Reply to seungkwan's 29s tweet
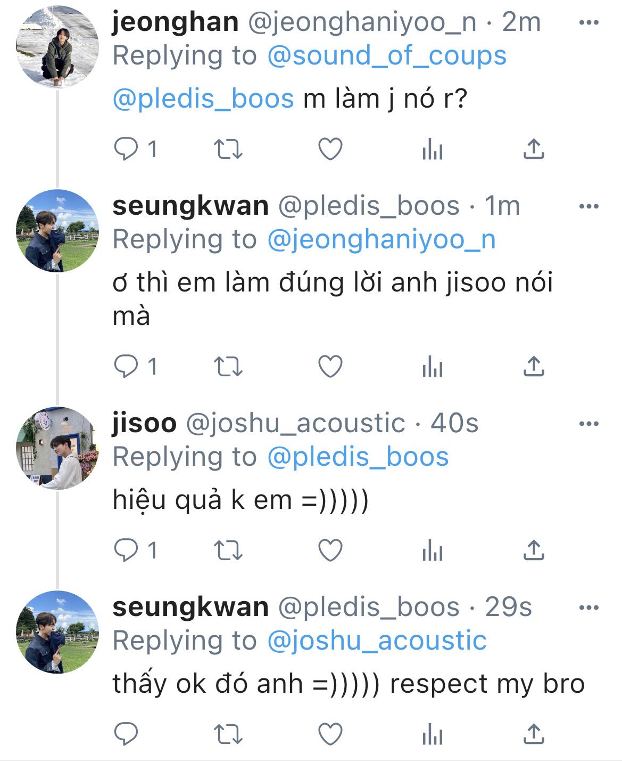Image resolution: width=622 pixels, height=761 pixels. point(127,735)
